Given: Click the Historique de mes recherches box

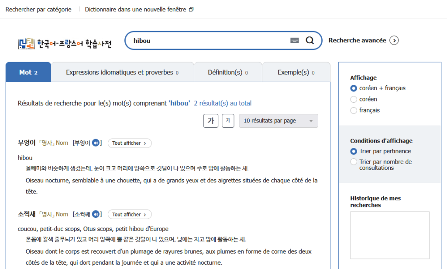Looking at the screenshot, I should point(390,235).
